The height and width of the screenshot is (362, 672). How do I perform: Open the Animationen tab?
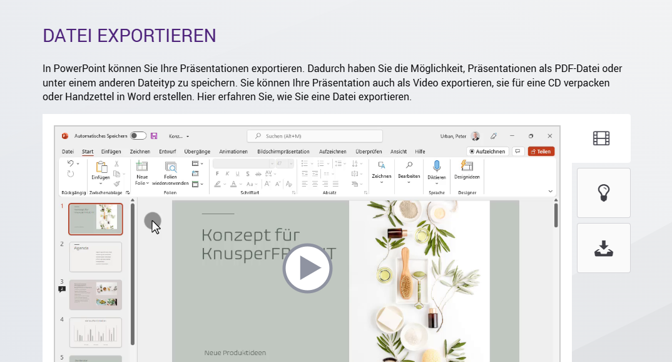(x=233, y=152)
